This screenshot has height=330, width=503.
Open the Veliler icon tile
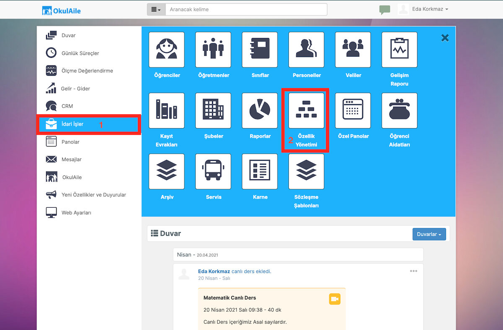[353, 50]
